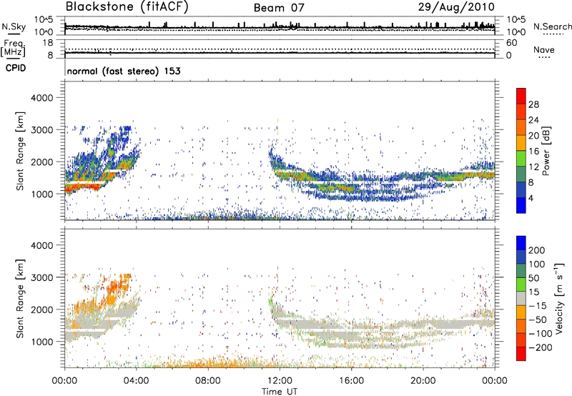
Task: Click '1000' tick on the Power panel axis
Action: point(41,194)
